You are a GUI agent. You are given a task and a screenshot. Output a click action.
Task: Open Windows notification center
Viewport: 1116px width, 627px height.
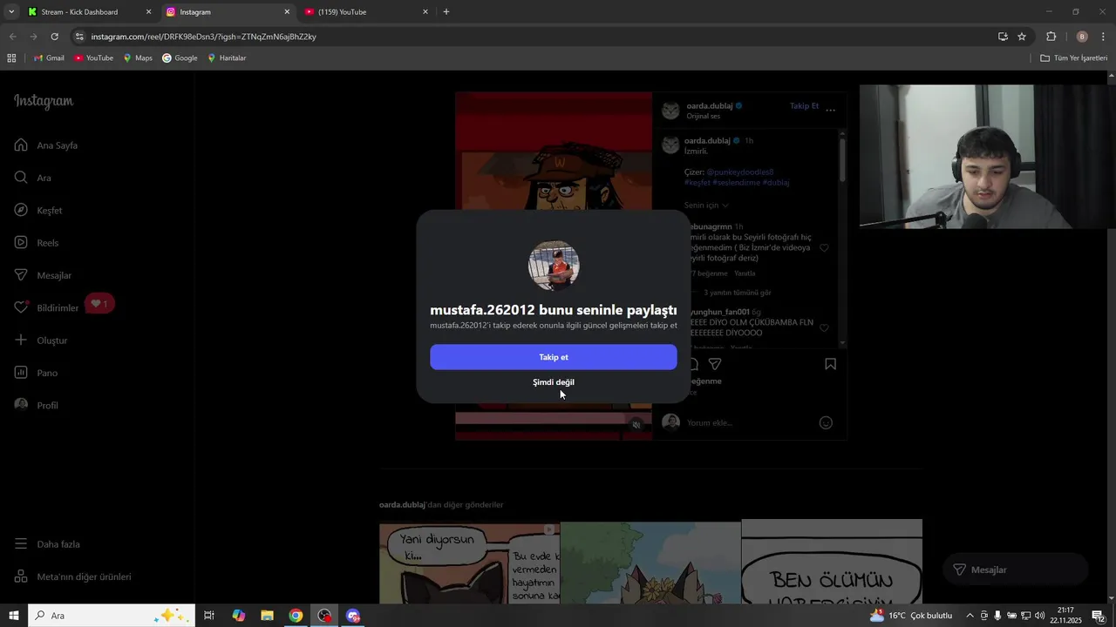pos(1099,616)
